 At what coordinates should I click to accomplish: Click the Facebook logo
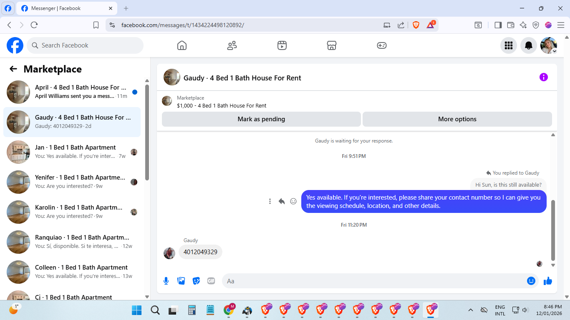[15, 45]
